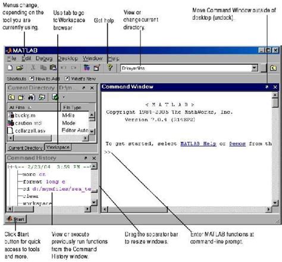282x262 pixels.
Task: Go up one level in Current Directory panel
Action: [x=11, y=97]
